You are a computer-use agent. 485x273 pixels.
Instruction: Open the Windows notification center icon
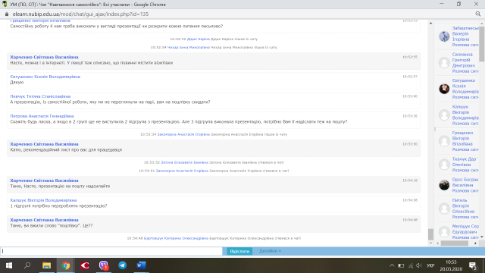473,266
